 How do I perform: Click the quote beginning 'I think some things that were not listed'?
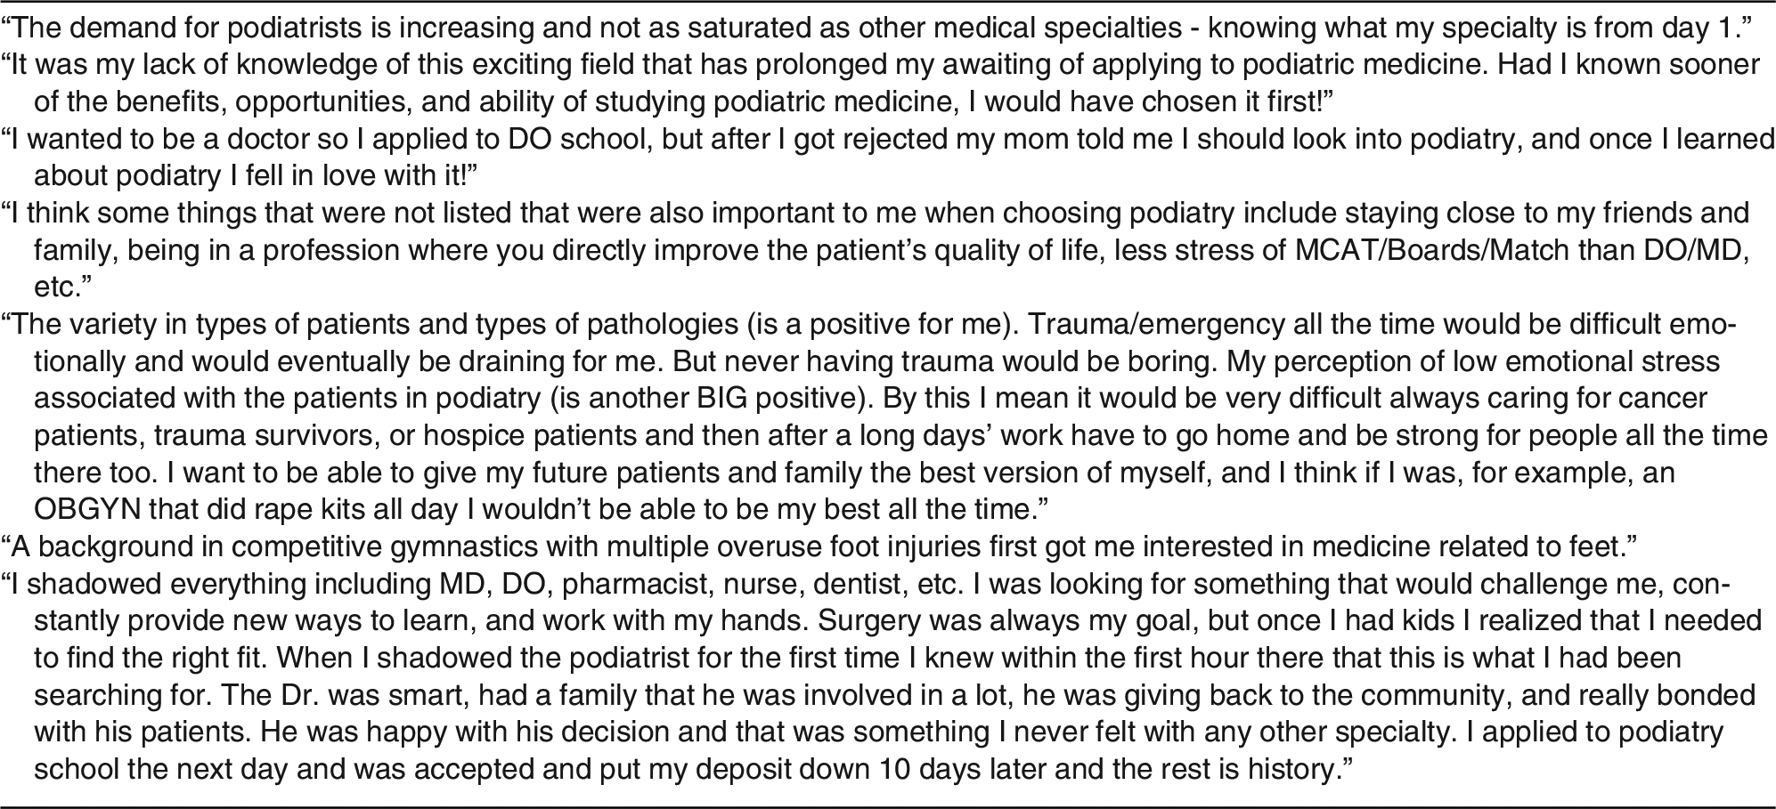[877, 250]
